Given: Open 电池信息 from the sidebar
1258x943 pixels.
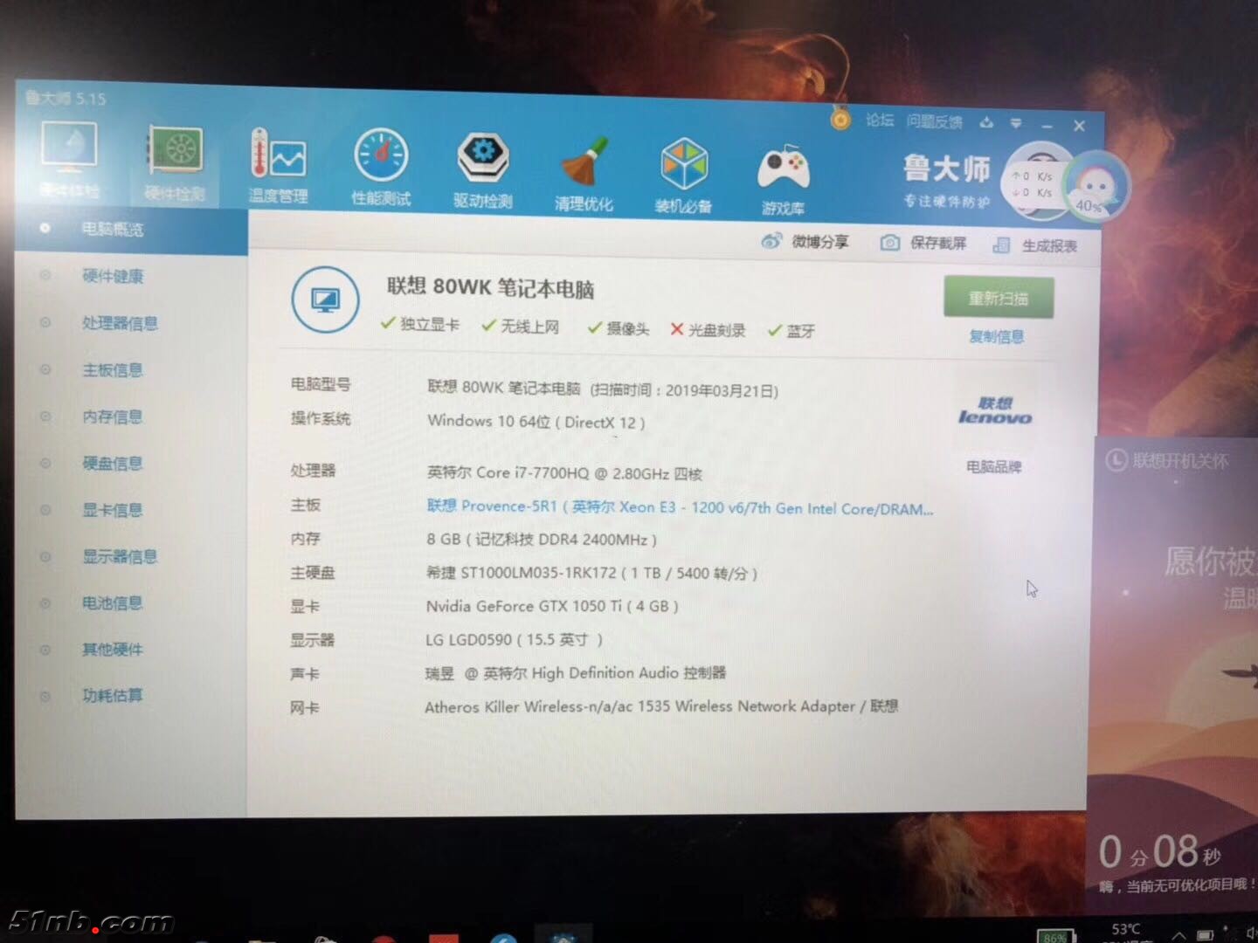Looking at the screenshot, I should (x=112, y=602).
